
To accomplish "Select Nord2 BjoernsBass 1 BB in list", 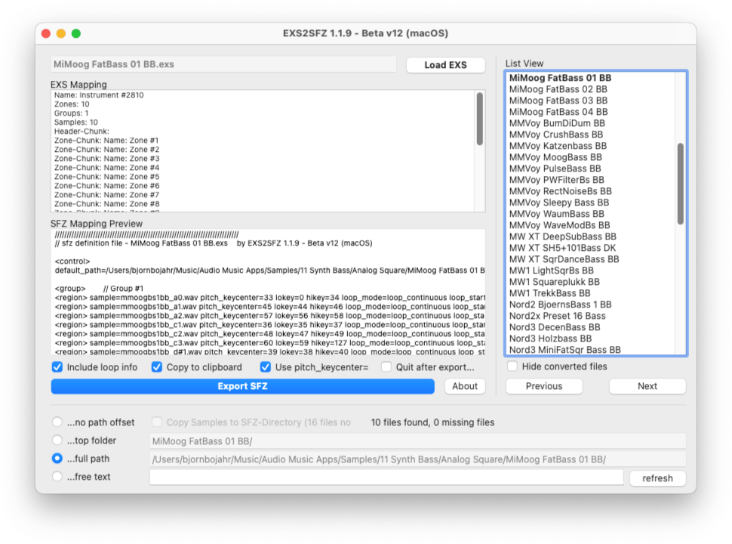I will coord(560,304).
